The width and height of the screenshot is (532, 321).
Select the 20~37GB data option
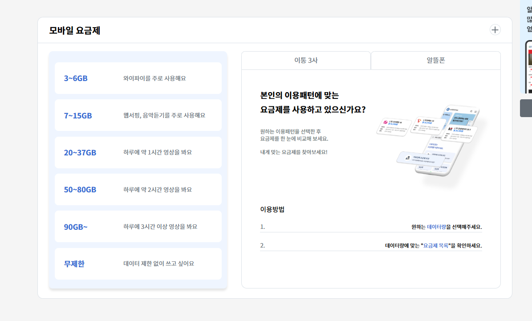(138, 152)
